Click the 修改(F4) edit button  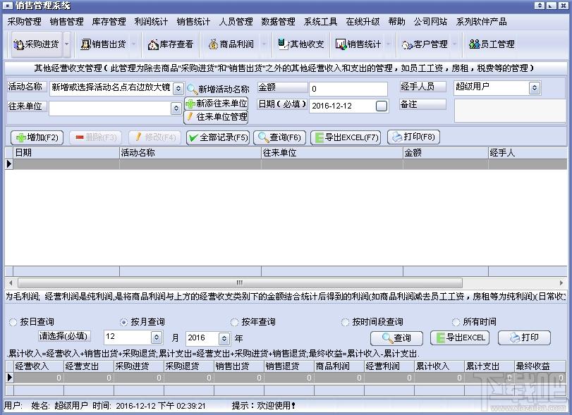tap(155, 137)
